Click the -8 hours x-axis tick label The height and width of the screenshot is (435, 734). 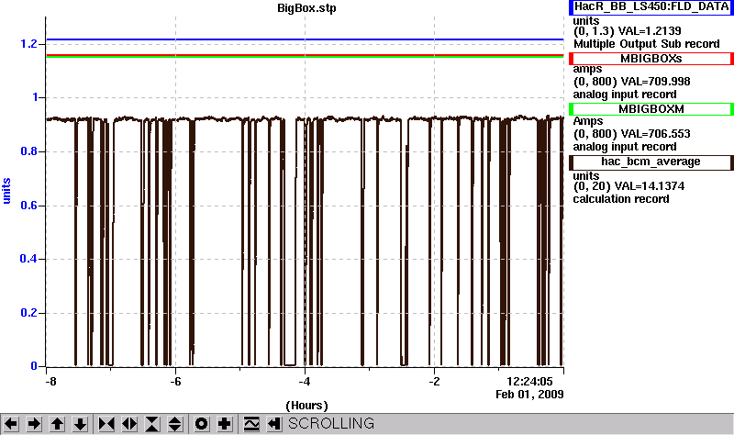pyautogui.click(x=50, y=382)
